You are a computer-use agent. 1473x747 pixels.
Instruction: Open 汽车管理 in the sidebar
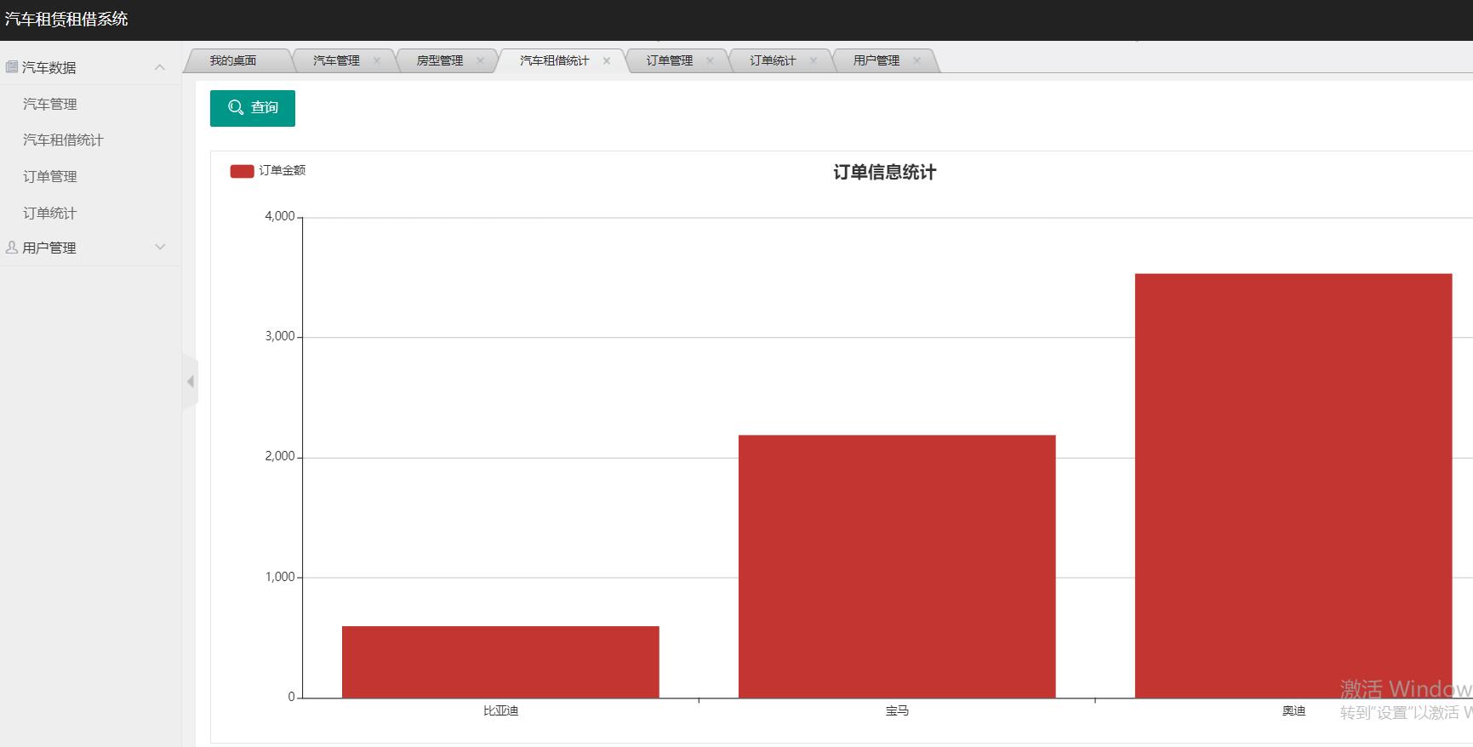point(50,104)
